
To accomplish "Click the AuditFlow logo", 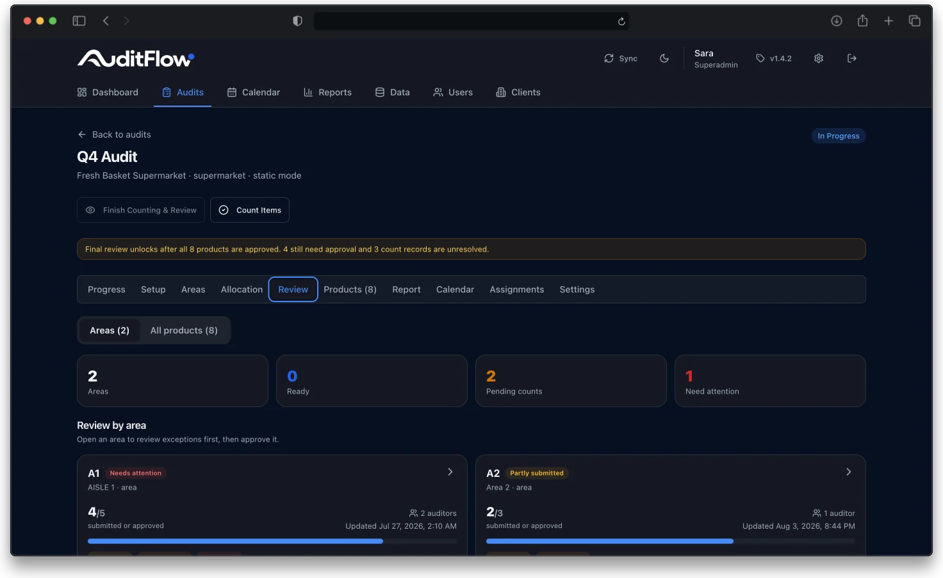I will pyautogui.click(x=136, y=58).
